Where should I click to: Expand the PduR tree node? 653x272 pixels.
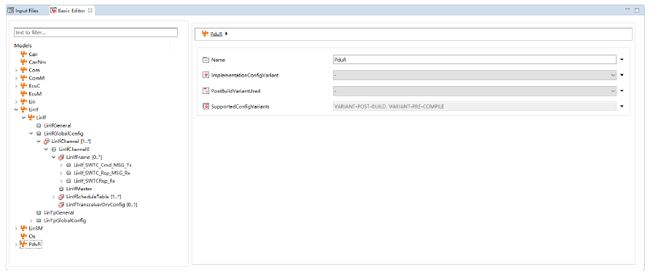coord(16,244)
